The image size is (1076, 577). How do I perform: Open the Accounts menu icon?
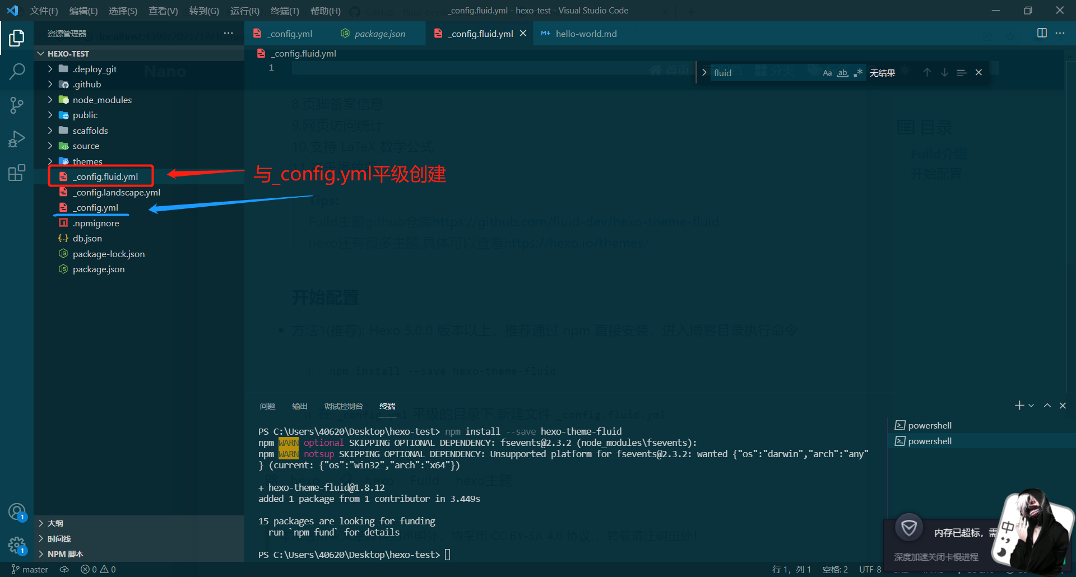(17, 511)
